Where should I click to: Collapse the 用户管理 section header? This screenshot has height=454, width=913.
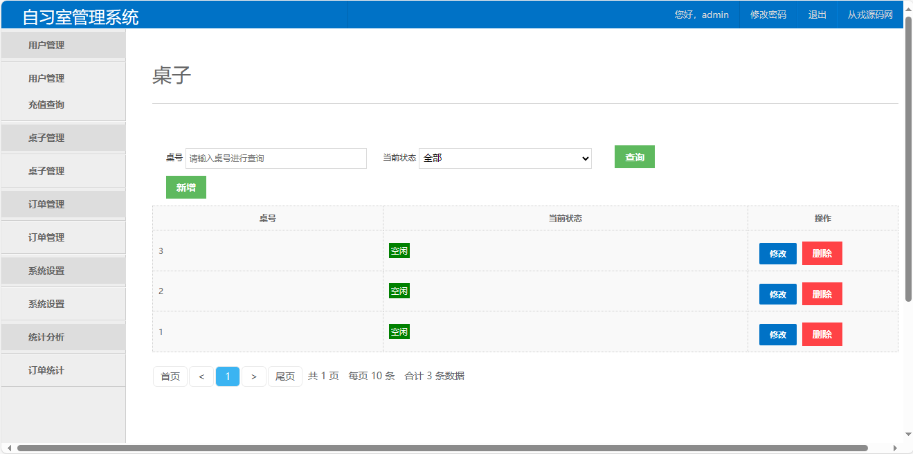[46, 45]
